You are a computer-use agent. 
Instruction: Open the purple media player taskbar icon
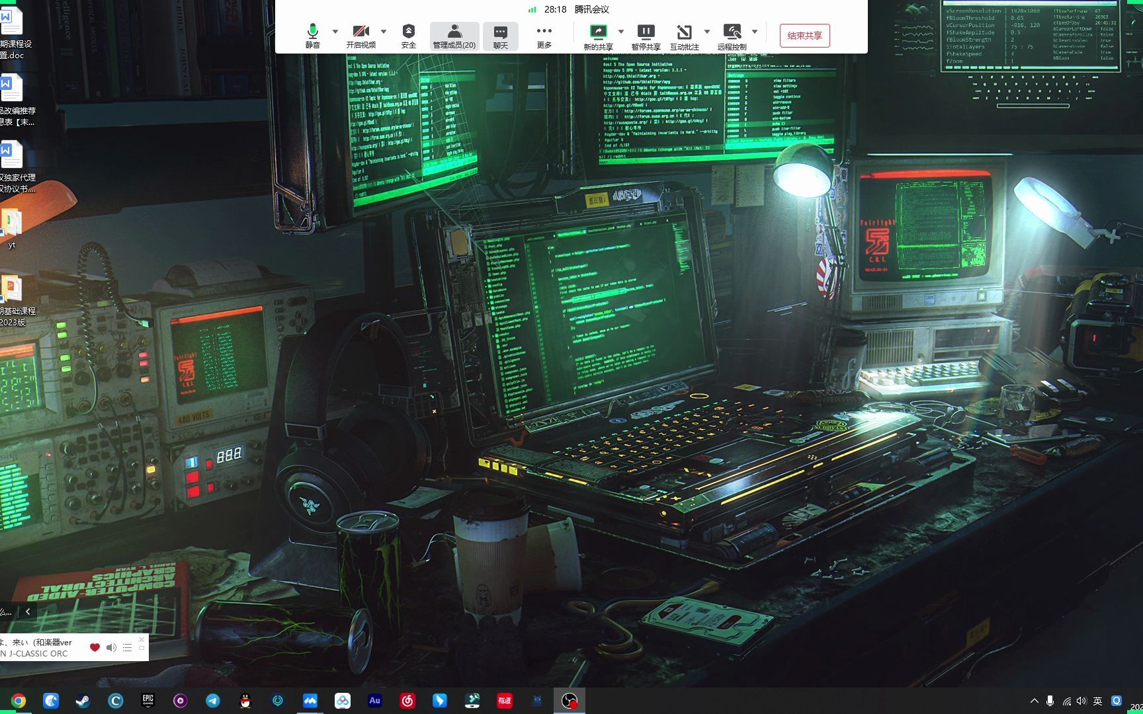point(180,701)
